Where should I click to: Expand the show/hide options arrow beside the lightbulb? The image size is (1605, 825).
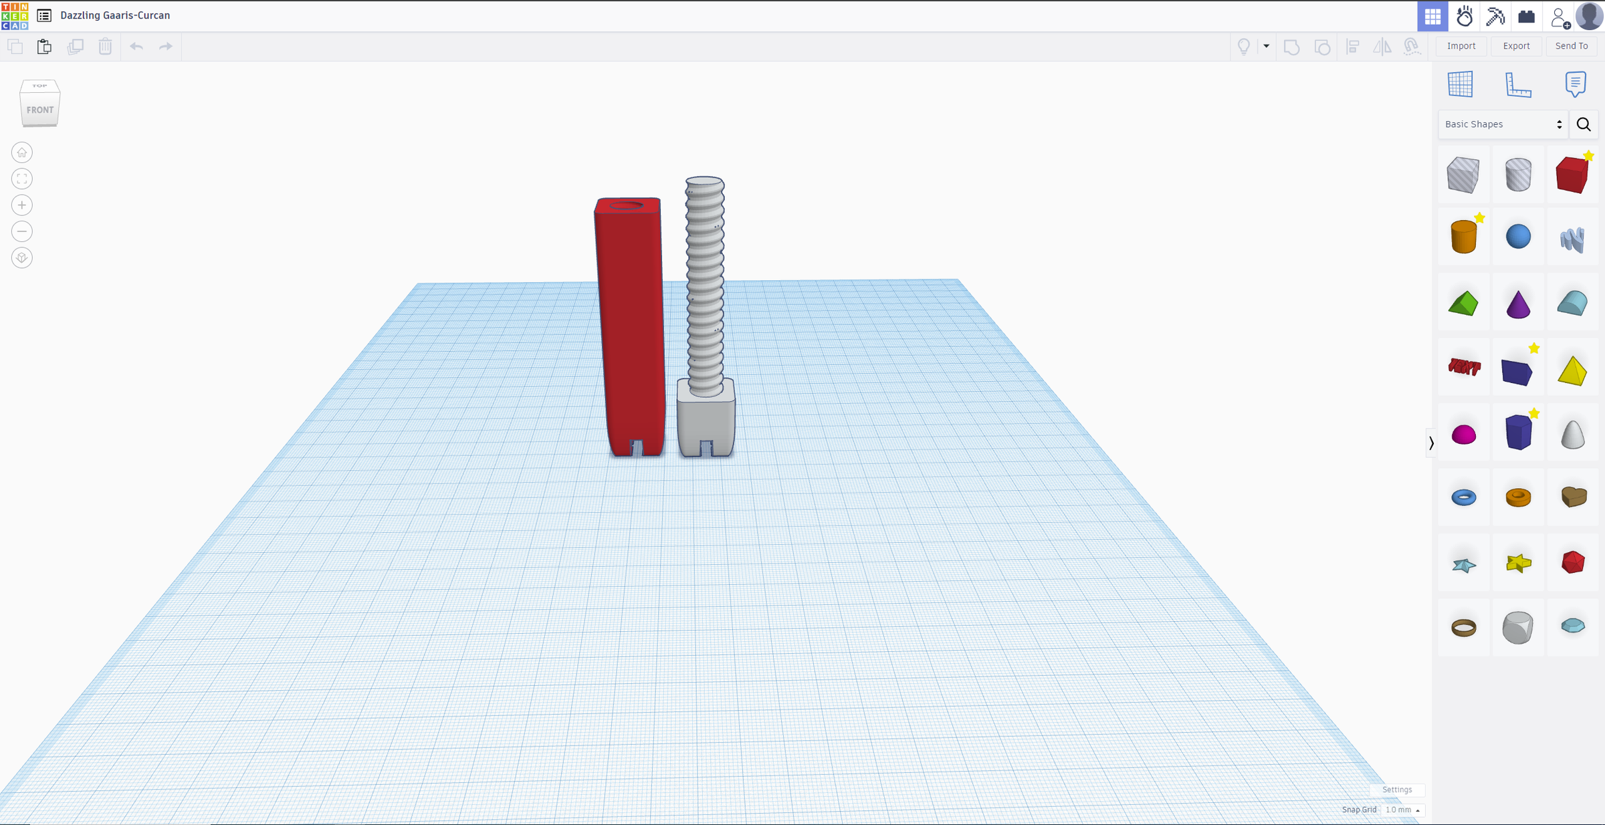[x=1265, y=46]
